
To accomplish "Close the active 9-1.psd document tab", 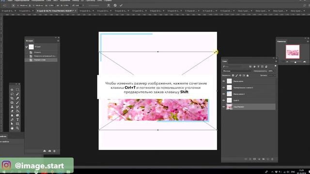I will (x=76, y=11).
